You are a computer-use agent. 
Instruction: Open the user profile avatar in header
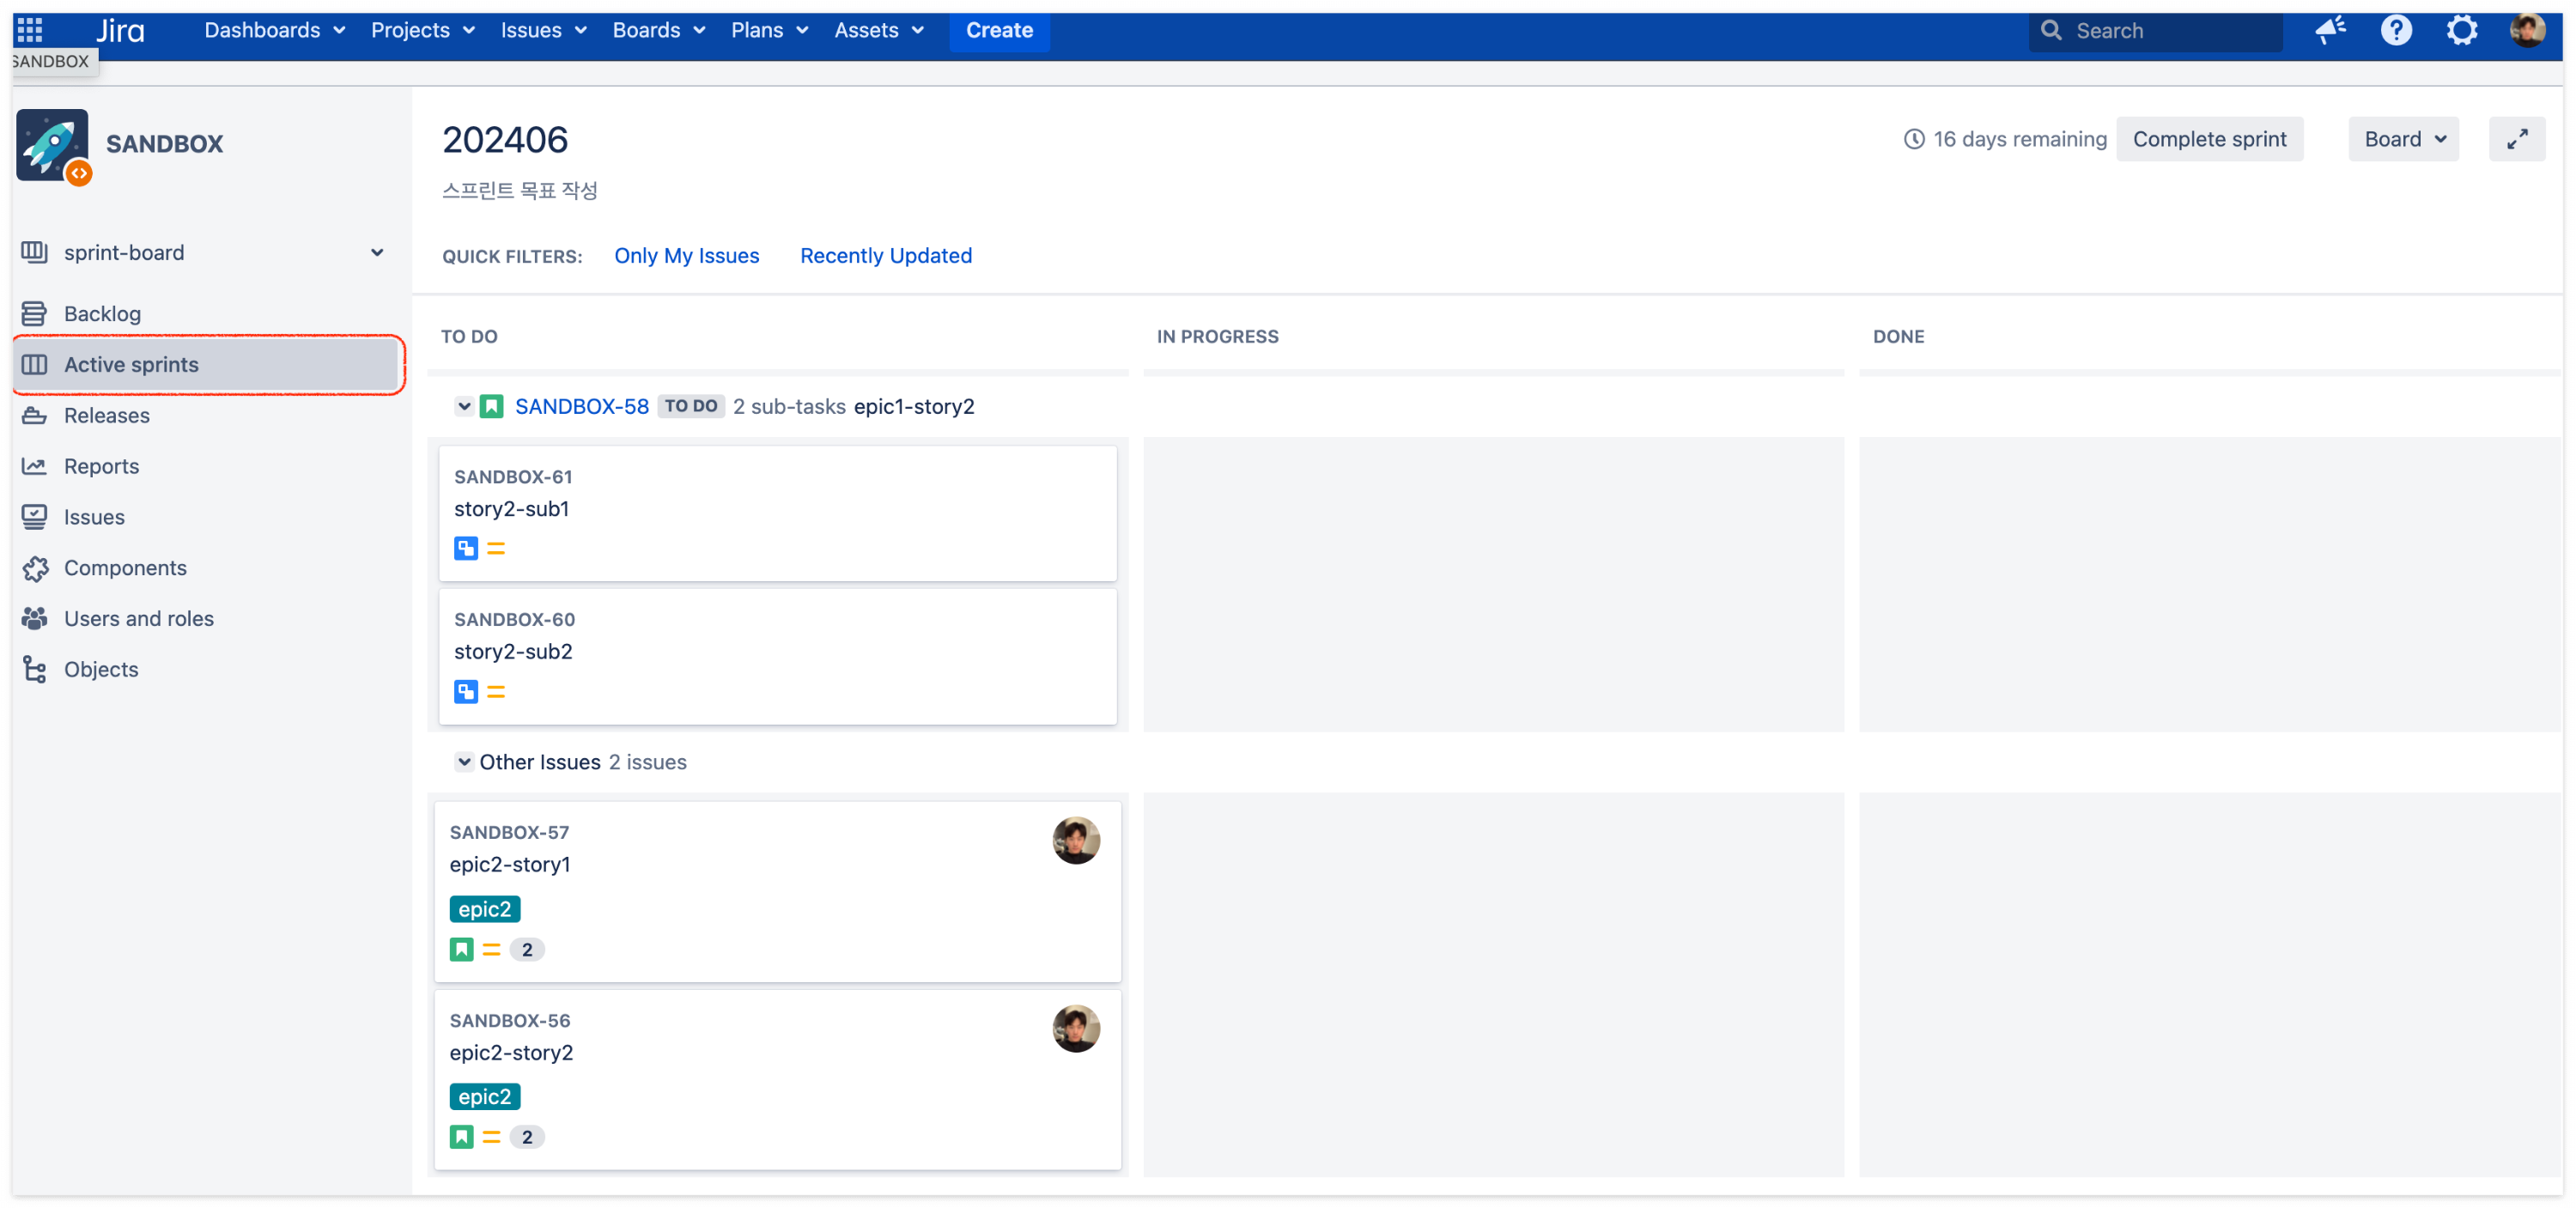point(2527,30)
